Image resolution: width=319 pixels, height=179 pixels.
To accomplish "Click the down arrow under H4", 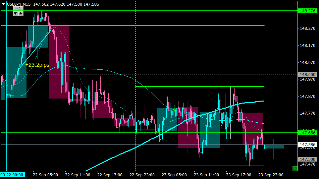I will click(15, 14).
